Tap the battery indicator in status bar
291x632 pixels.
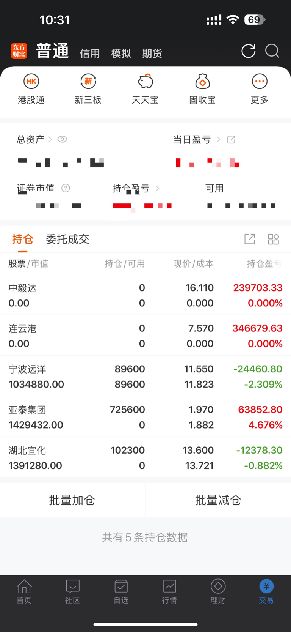tap(255, 20)
